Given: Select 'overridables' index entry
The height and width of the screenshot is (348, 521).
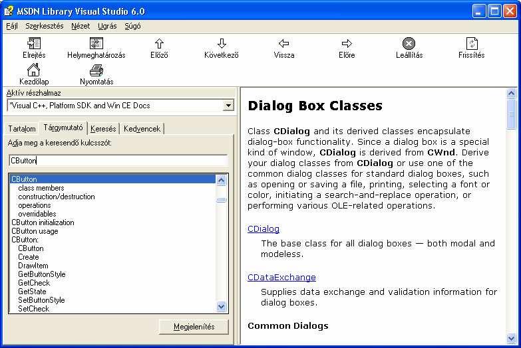Looking at the screenshot, I should [37, 214].
